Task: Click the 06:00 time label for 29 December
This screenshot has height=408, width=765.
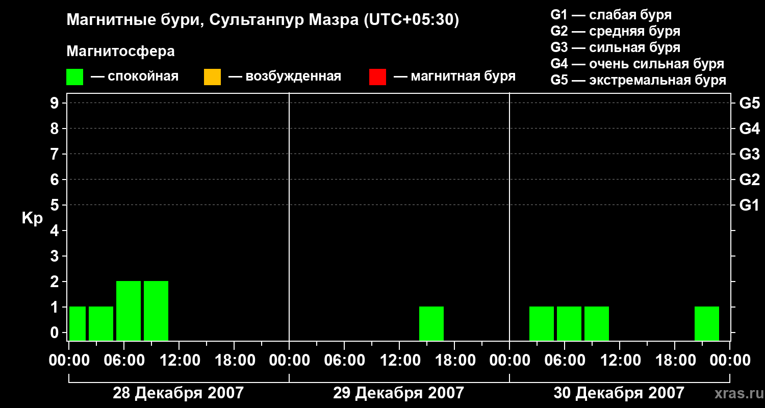Action: click(x=344, y=361)
